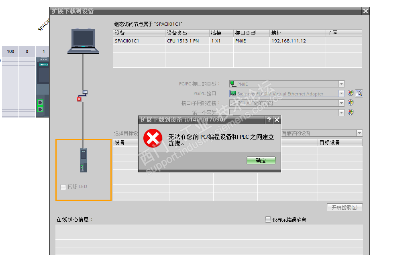This screenshot has height=255, width=420.
Task: Click rack slot header 100 in background window
Action: coord(10,51)
